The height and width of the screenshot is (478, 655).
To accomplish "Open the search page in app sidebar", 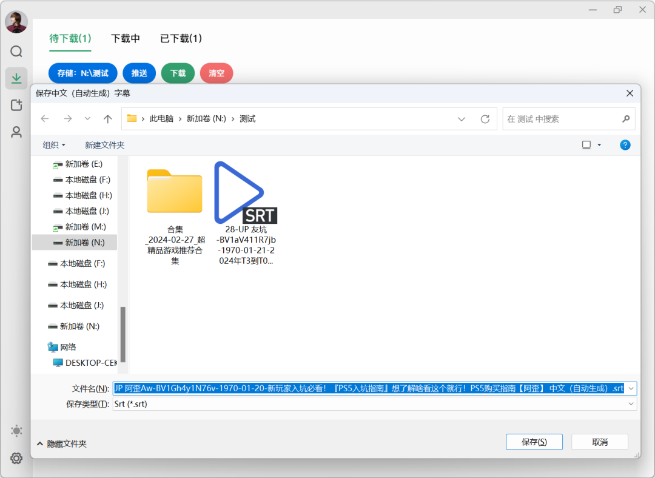I will (x=16, y=52).
